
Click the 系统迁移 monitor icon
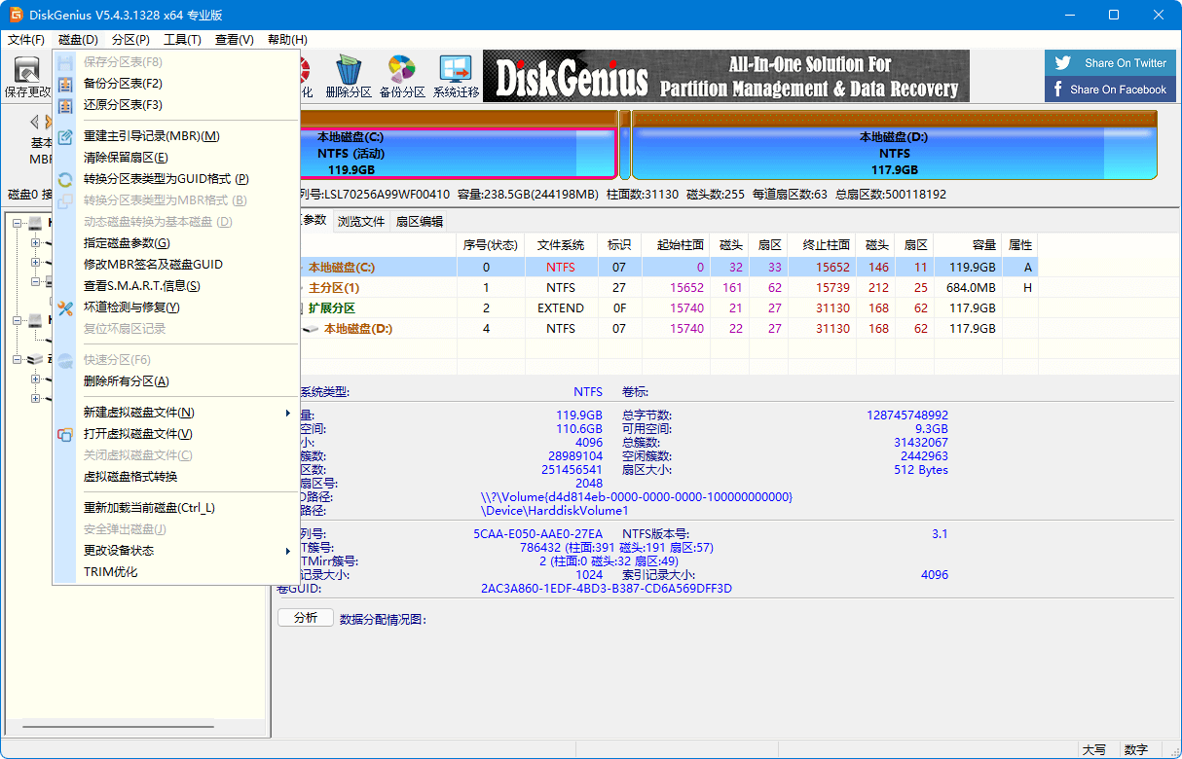click(x=456, y=69)
